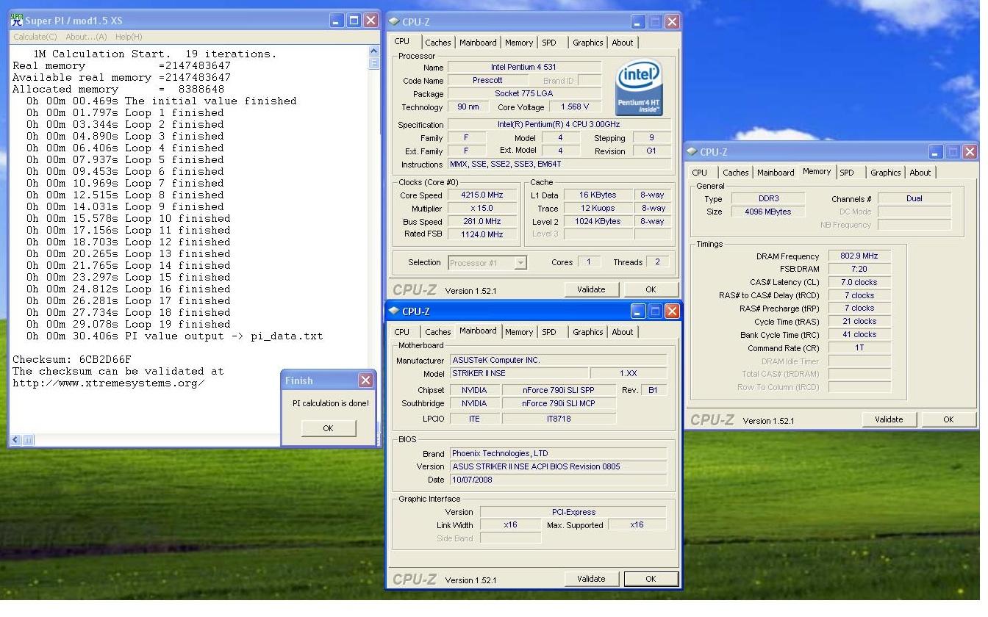Open SPD tab in the Memory CPU-Z window

847,173
